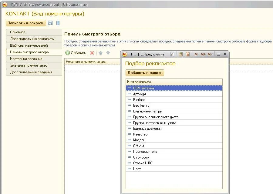Select Группа аналитического учета row
The height and width of the screenshot is (194, 273).
tap(174, 117)
